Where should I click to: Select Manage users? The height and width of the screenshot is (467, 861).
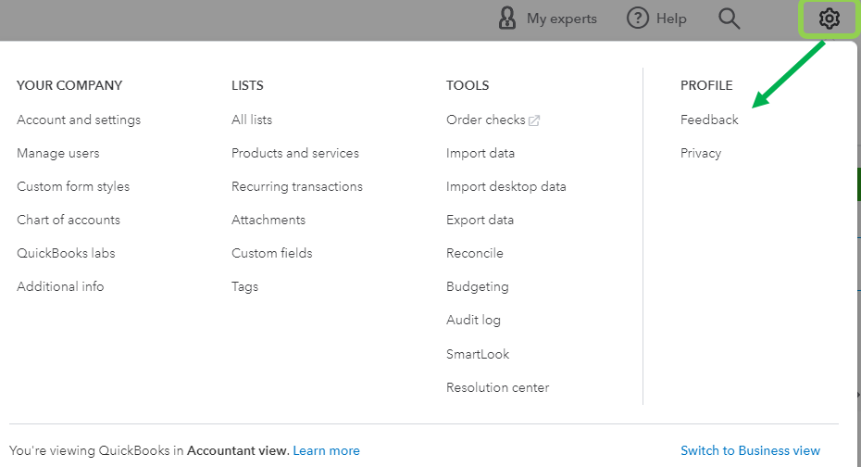coord(57,153)
